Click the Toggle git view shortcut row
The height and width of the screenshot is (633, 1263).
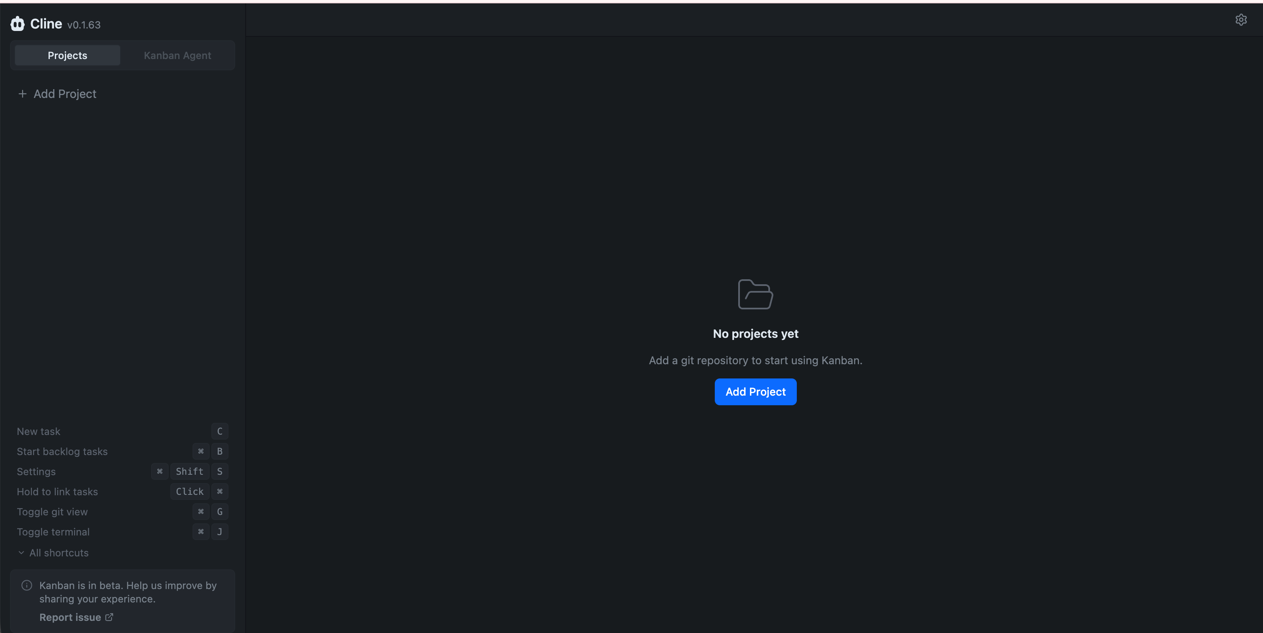click(52, 512)
